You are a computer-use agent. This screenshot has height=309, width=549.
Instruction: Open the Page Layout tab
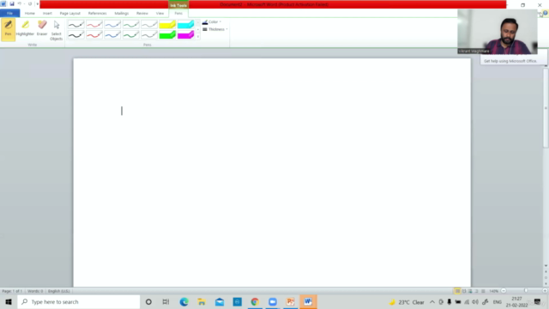coord(70,14)
